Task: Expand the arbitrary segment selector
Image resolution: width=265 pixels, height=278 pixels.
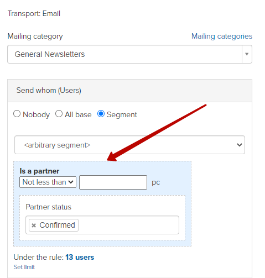Action: [x=129, y=145]
